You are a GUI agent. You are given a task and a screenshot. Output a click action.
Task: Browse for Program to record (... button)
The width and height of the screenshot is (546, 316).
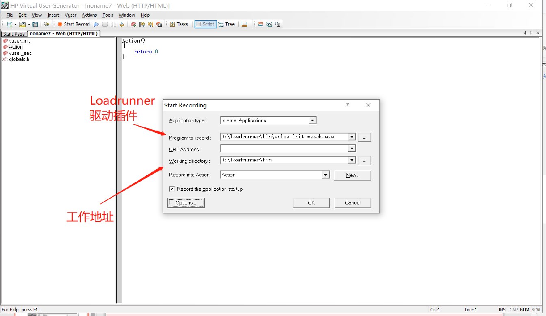[364, 137]
